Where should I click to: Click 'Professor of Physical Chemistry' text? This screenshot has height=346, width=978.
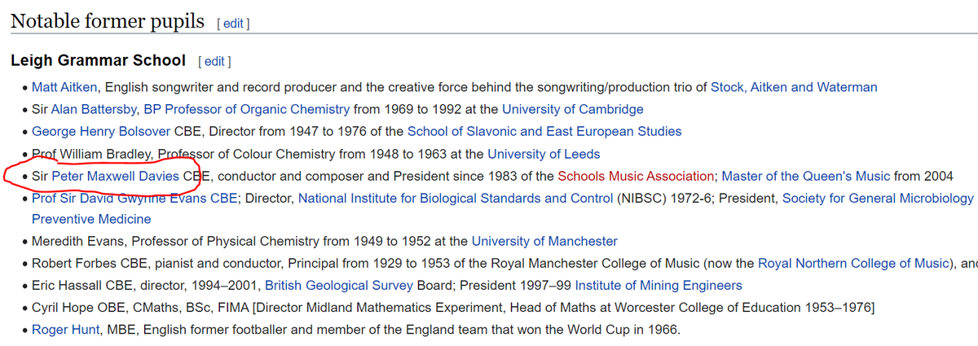pos(225,241)
